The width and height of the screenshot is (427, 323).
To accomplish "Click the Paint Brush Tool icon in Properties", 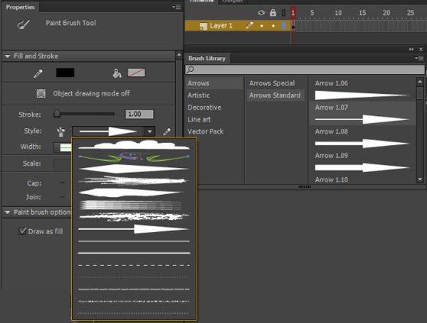I will point(23,24).
